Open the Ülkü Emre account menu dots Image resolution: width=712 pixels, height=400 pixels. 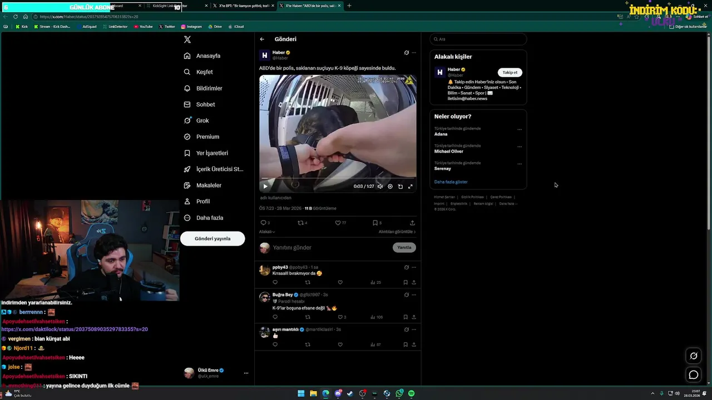point(246,373)
